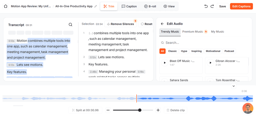
Task: Click the Tom Rosenthal music card
Action: 227,79
